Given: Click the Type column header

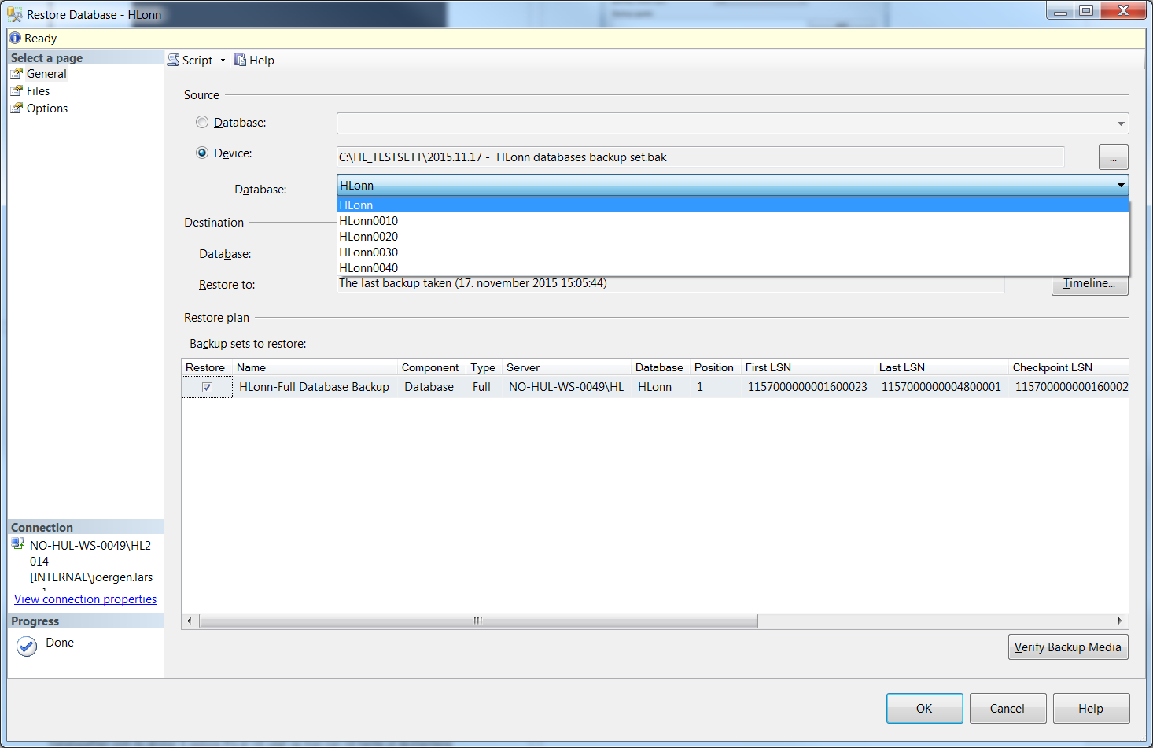Looking at the screenshot, I should [484, 367].
